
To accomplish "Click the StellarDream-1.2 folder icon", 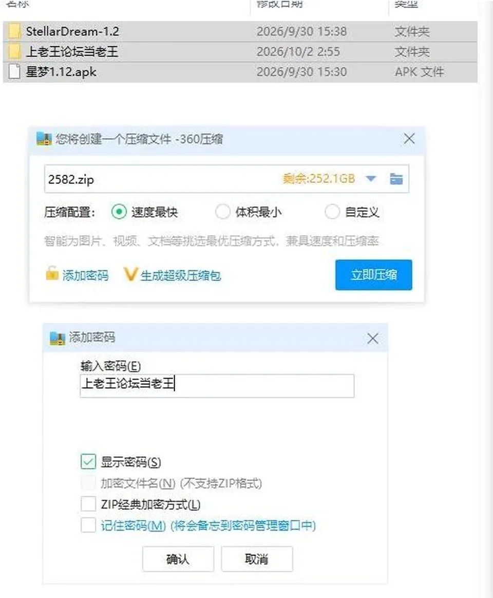I will [x=14, y=31].
